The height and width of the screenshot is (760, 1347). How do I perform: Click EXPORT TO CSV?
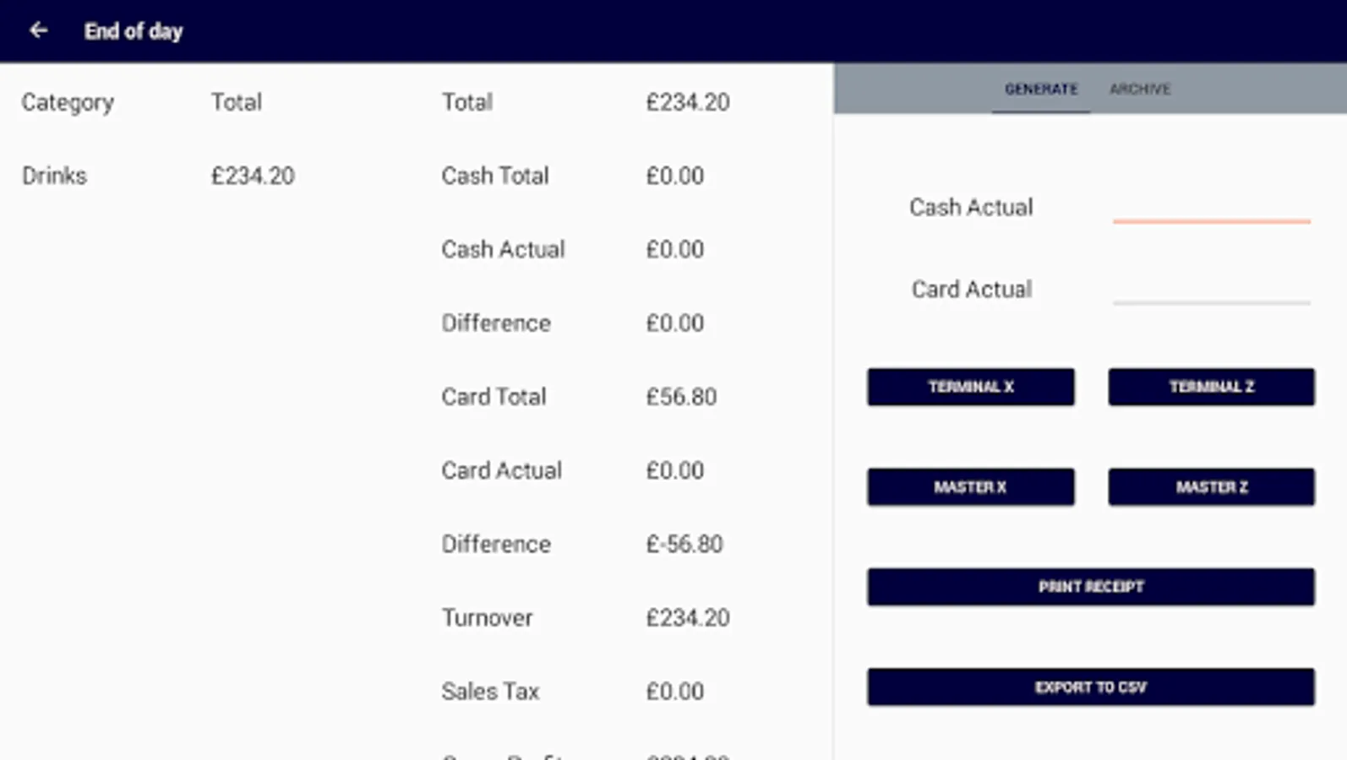(1090, 687)
